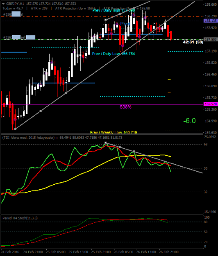Click the '25 Feb 21:00' time axis label
The image size is (218, 256).
(101, 252)
